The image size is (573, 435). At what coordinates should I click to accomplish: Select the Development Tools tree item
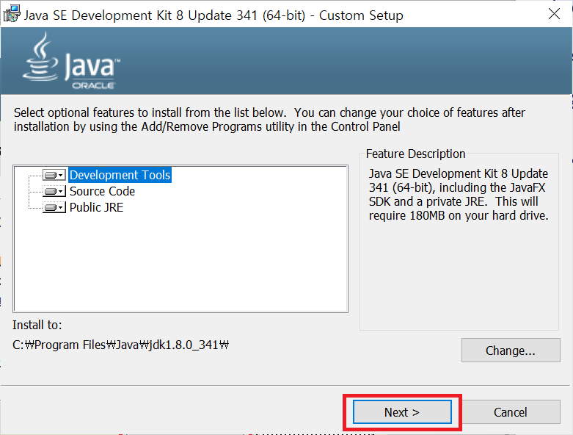[120, 175]
